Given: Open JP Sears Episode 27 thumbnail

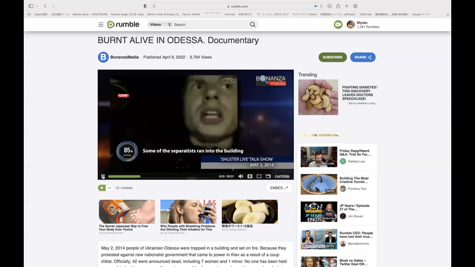Looking at the screenshot, I should pos(319,212).
